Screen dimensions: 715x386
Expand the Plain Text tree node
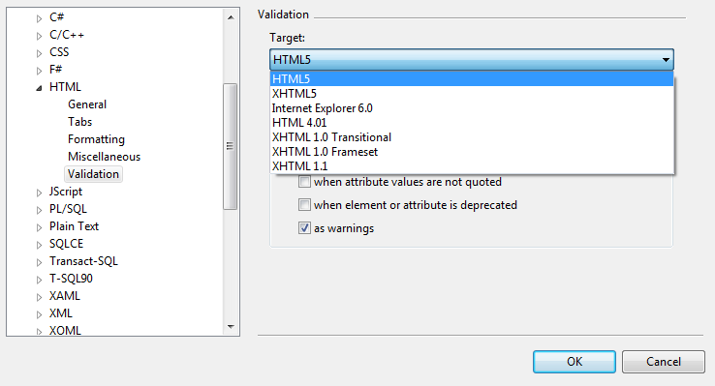point(39,227)
